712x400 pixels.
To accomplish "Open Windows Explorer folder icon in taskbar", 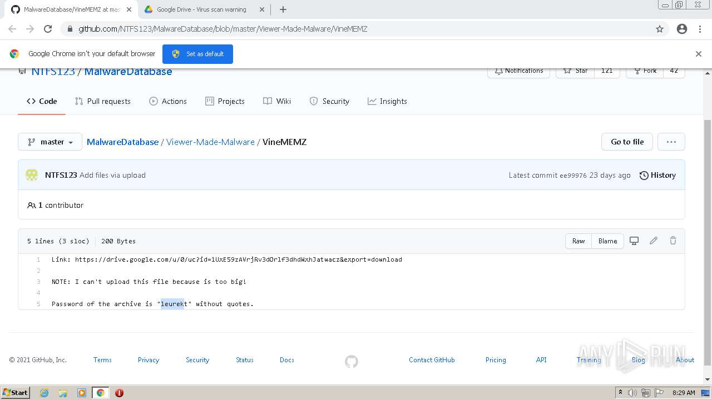I will coord(63,393).
